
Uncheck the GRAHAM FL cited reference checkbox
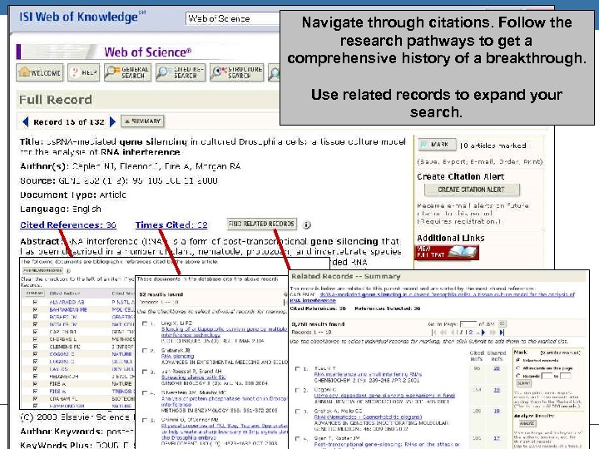pyautogui.click(x=35, y=398)
